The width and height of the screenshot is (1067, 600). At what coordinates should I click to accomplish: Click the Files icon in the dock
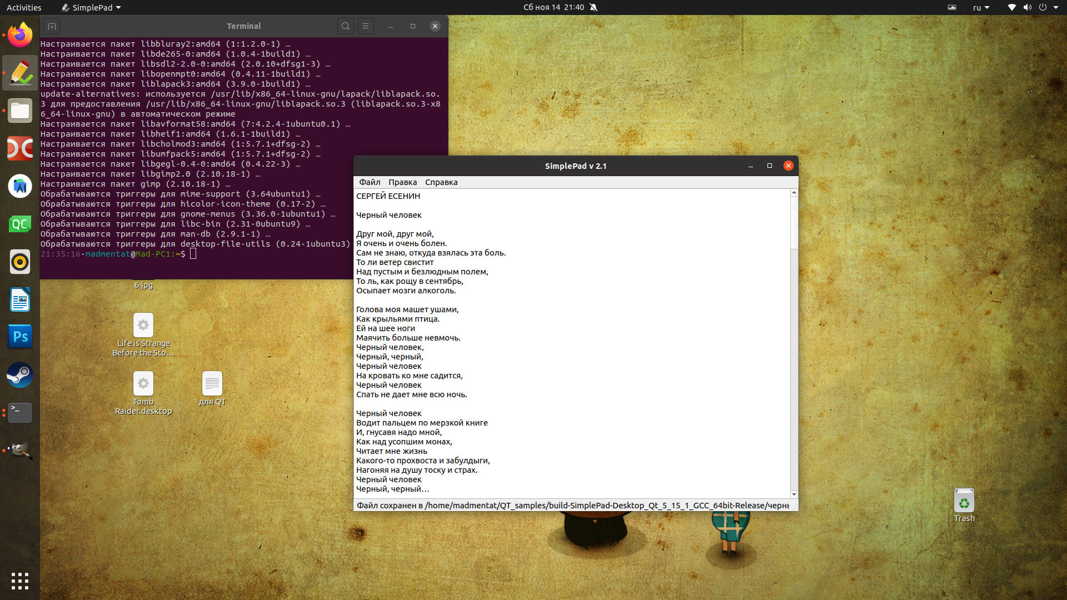19,111
